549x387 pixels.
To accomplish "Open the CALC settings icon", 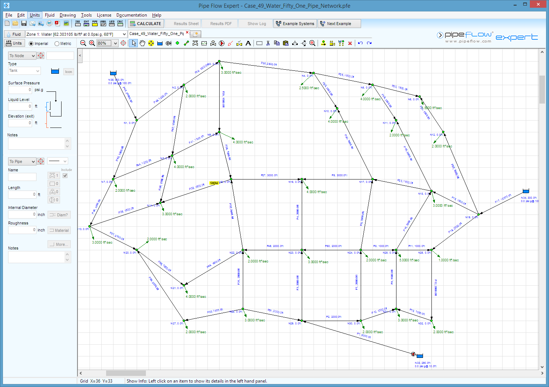I will point(120,23).
